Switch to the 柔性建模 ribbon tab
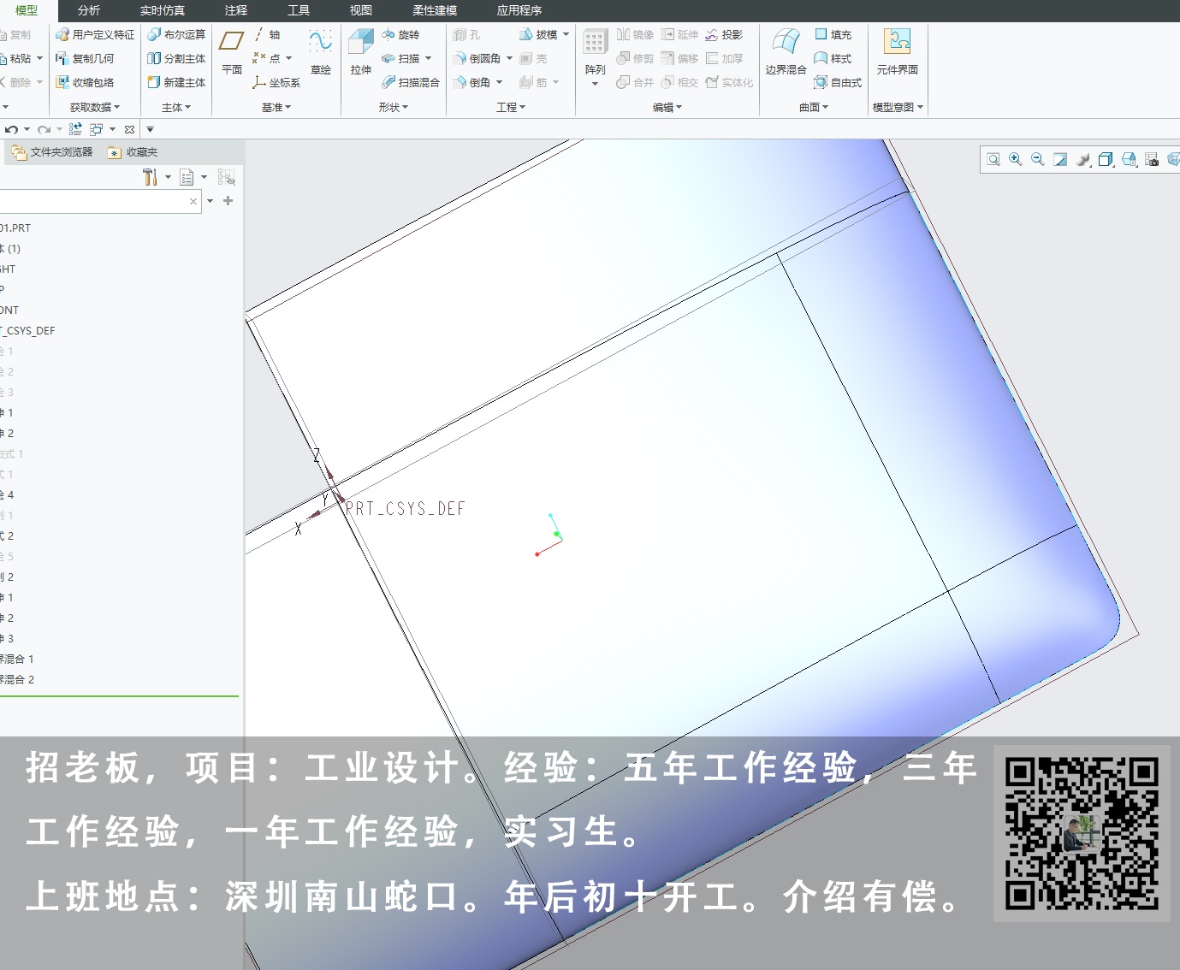 coord(435,11)
